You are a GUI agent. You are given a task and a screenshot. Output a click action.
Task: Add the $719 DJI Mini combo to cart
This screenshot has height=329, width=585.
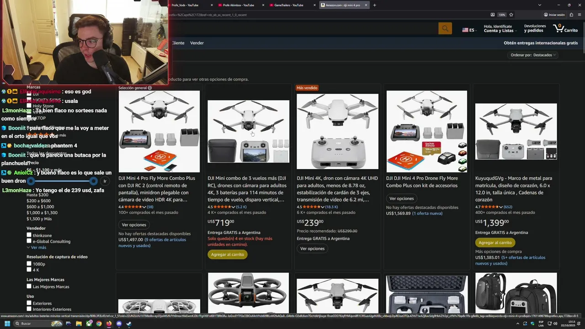coord(228,255)
